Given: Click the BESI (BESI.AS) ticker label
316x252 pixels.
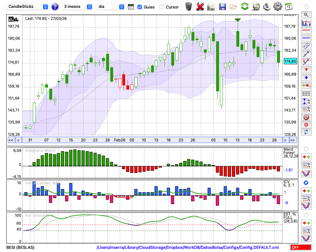Looking at the screenshot, I should point(20,247).
